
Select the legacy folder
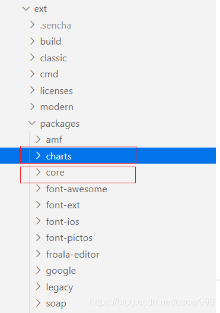click(x=59, y=287)
